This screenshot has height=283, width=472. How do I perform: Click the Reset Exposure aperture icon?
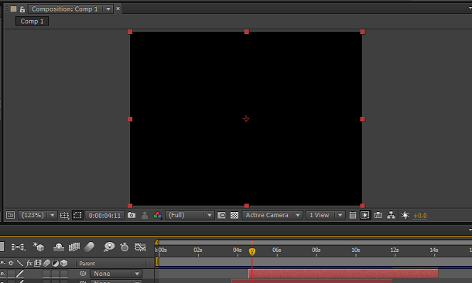pyautogui.click(x=405, y=215)
